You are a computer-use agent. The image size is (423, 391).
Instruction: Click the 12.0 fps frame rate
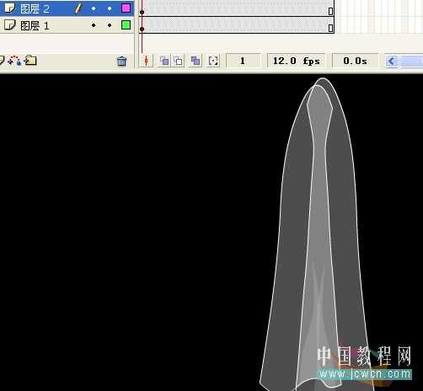point(297,61)
